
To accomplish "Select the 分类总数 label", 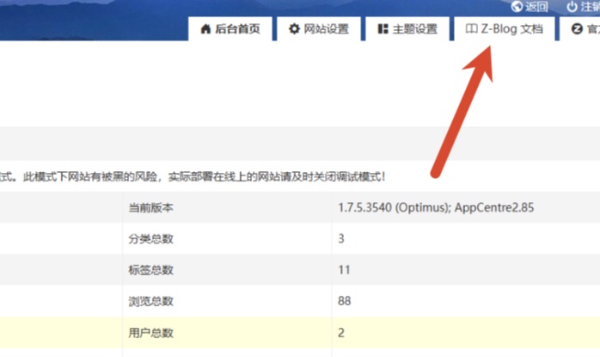I will (150, 238).
